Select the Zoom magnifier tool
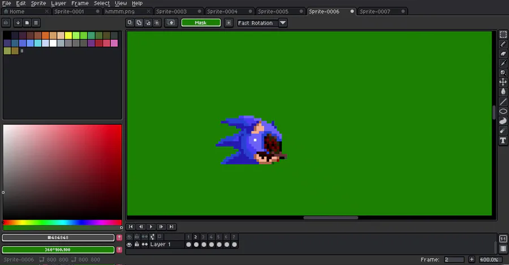509x265 pixels. tap(503, 73)
